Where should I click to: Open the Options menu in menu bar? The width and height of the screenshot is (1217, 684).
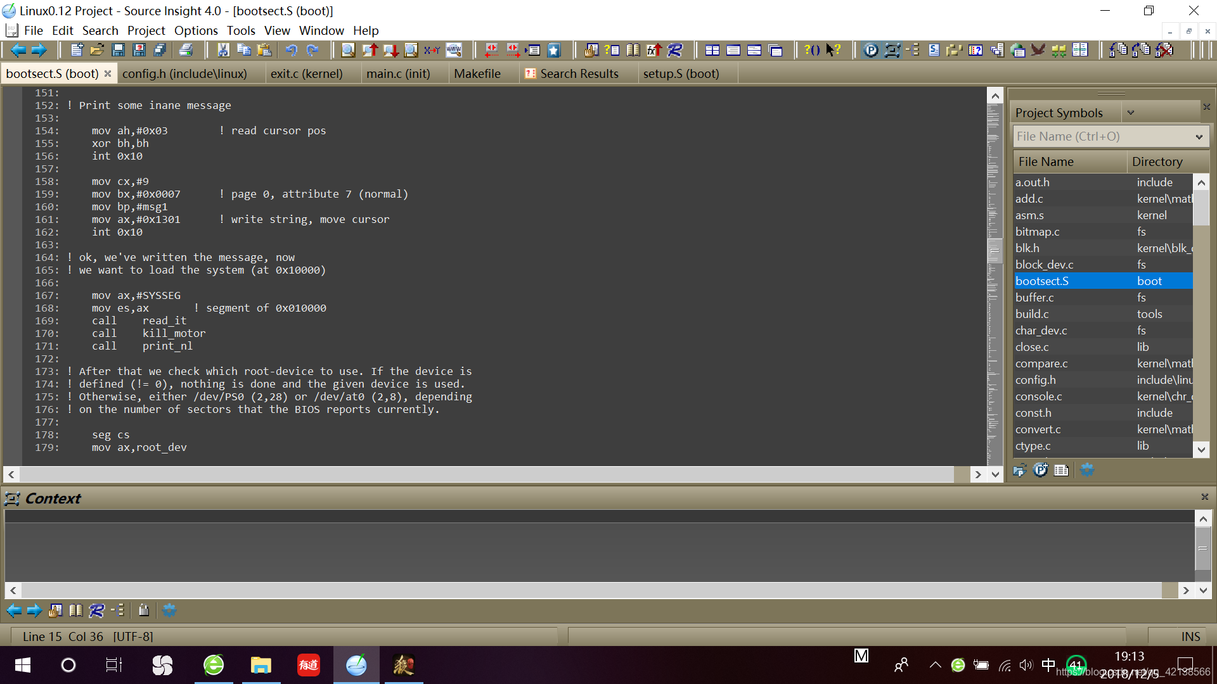tap(195, 30)
